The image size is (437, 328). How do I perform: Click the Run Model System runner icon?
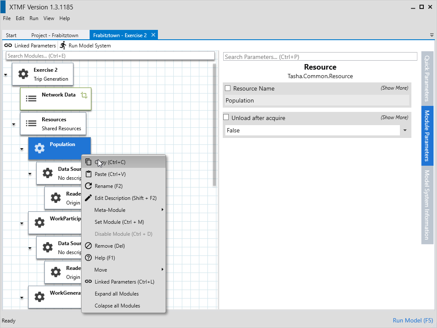(x=63, y=45)
